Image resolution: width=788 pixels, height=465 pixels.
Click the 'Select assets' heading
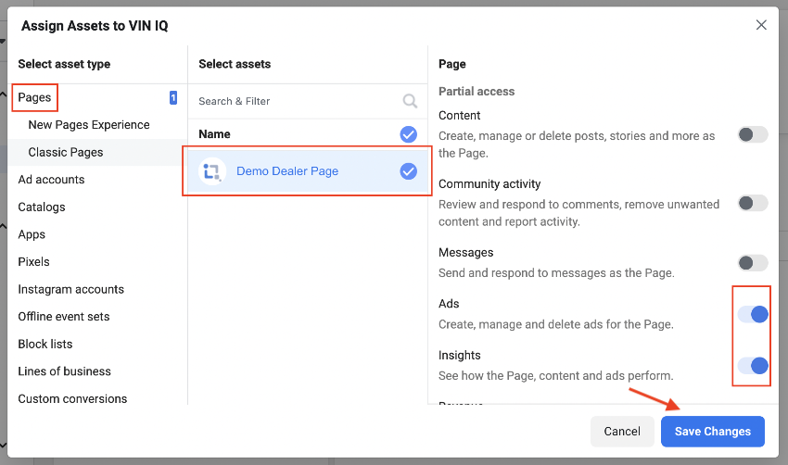[235, 64]
